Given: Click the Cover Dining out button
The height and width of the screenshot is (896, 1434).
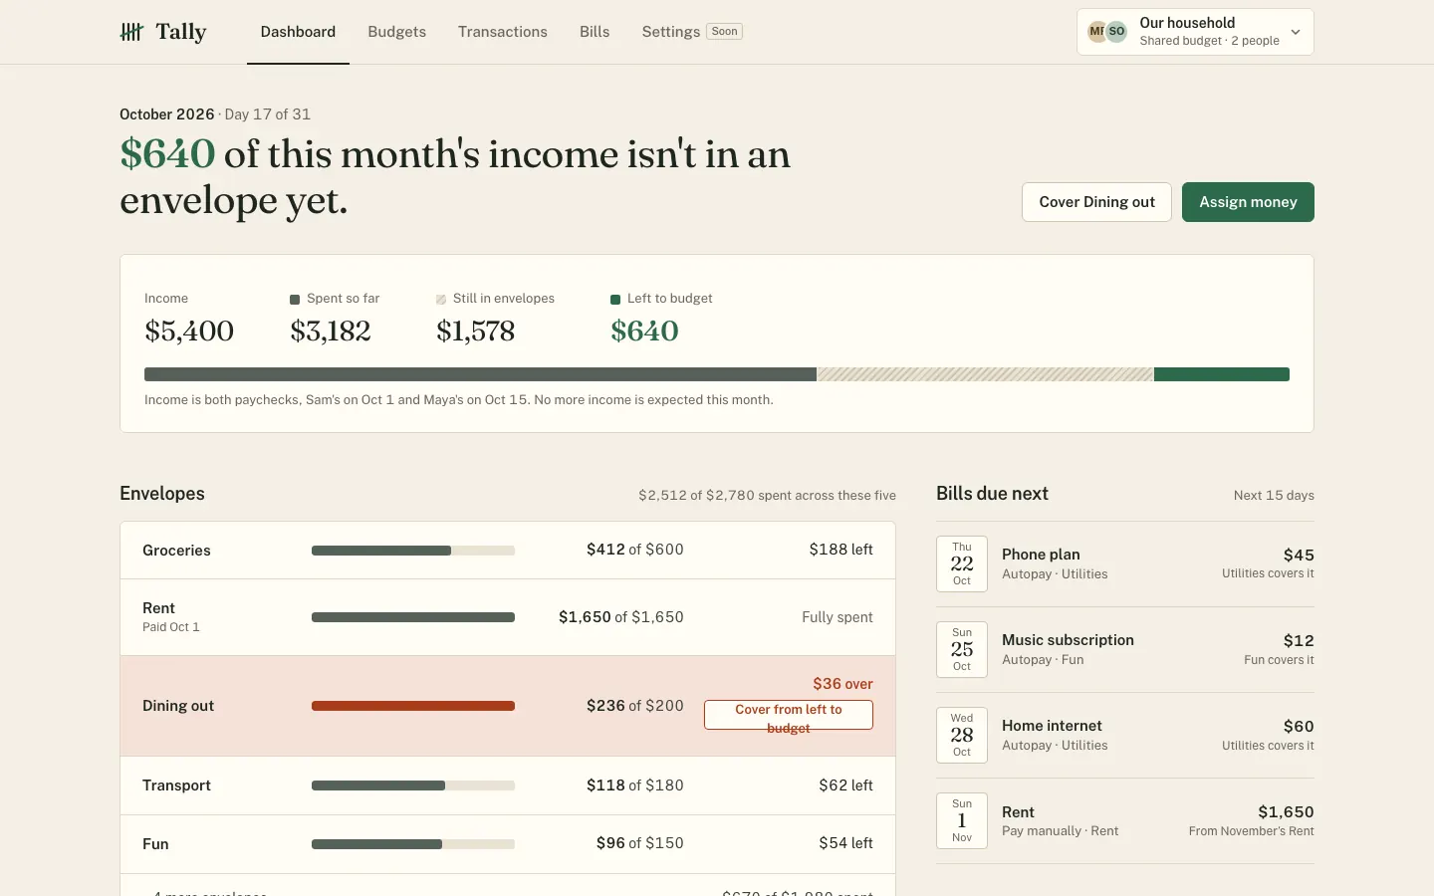Looking at the screenshot, I should [x=1096, y=202].
